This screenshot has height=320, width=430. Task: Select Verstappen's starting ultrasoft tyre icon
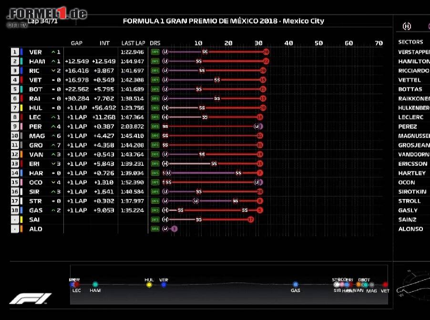[165, 52]
